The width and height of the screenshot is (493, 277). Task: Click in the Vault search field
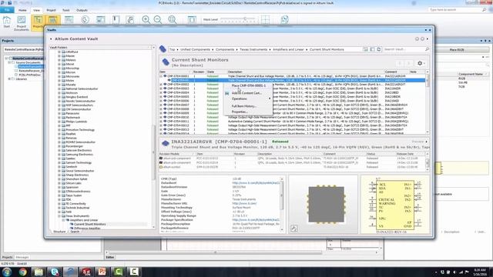[404, 49]
